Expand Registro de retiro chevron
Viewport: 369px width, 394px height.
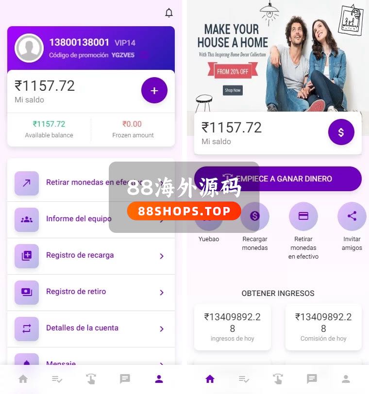pyautogui.click(x=162, y=293)
